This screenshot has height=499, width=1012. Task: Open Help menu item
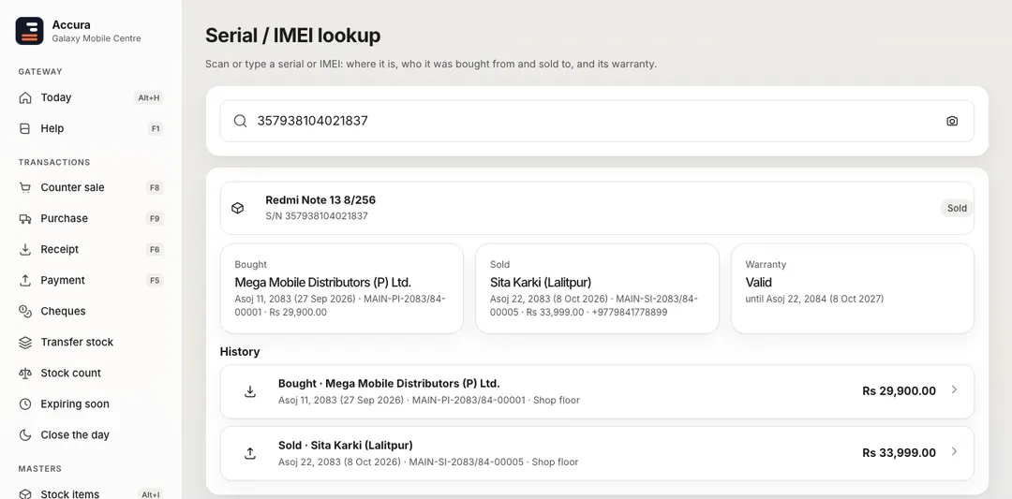pos(91,129)
